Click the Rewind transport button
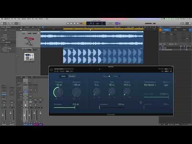The height and width of the screenshot is (144, 192). coord(68,24)
